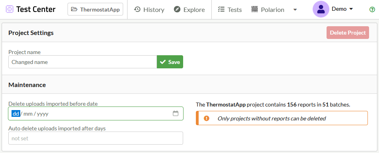Click the History clock icon
This screenshot has width=379, height=153.
(x=137, y=10)
